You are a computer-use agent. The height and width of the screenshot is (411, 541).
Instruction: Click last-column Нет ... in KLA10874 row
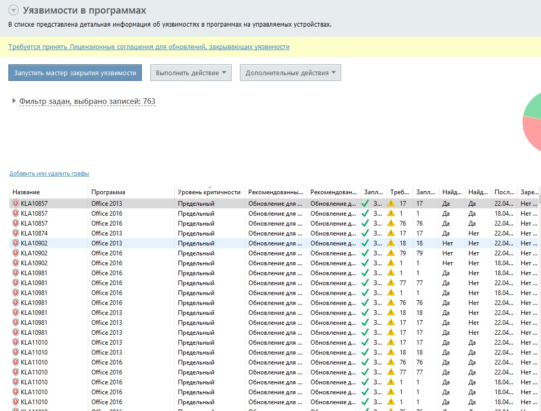coord(529,233)
